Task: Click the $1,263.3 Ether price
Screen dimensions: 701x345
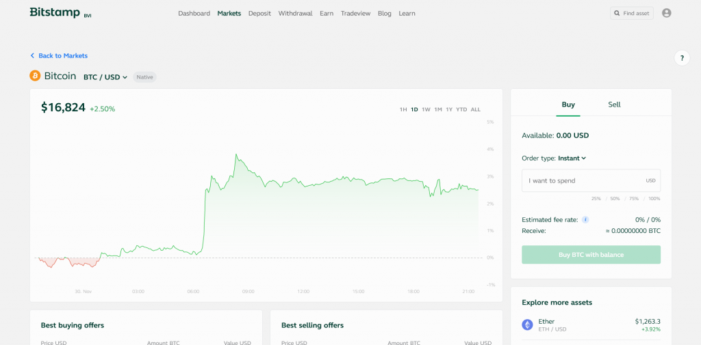Action: (648, 321)
